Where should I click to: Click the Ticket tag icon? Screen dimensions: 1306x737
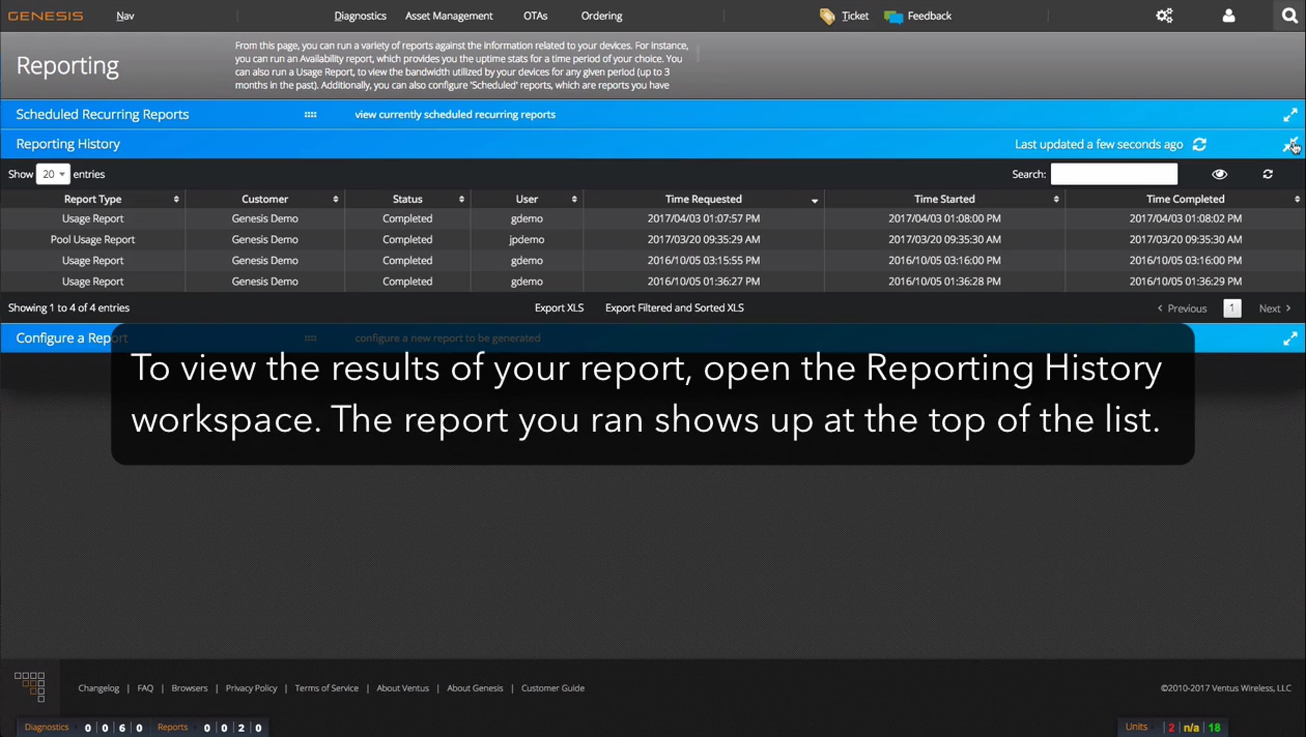(x=827, y=16)
